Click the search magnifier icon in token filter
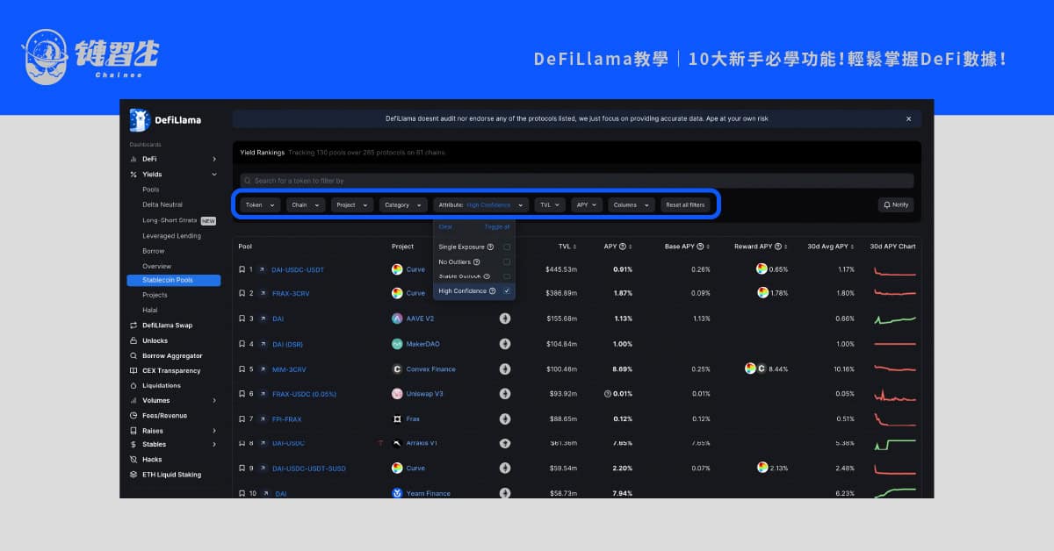The height and width of the screenshot is (551, 1054). click(x=249, y=181)
